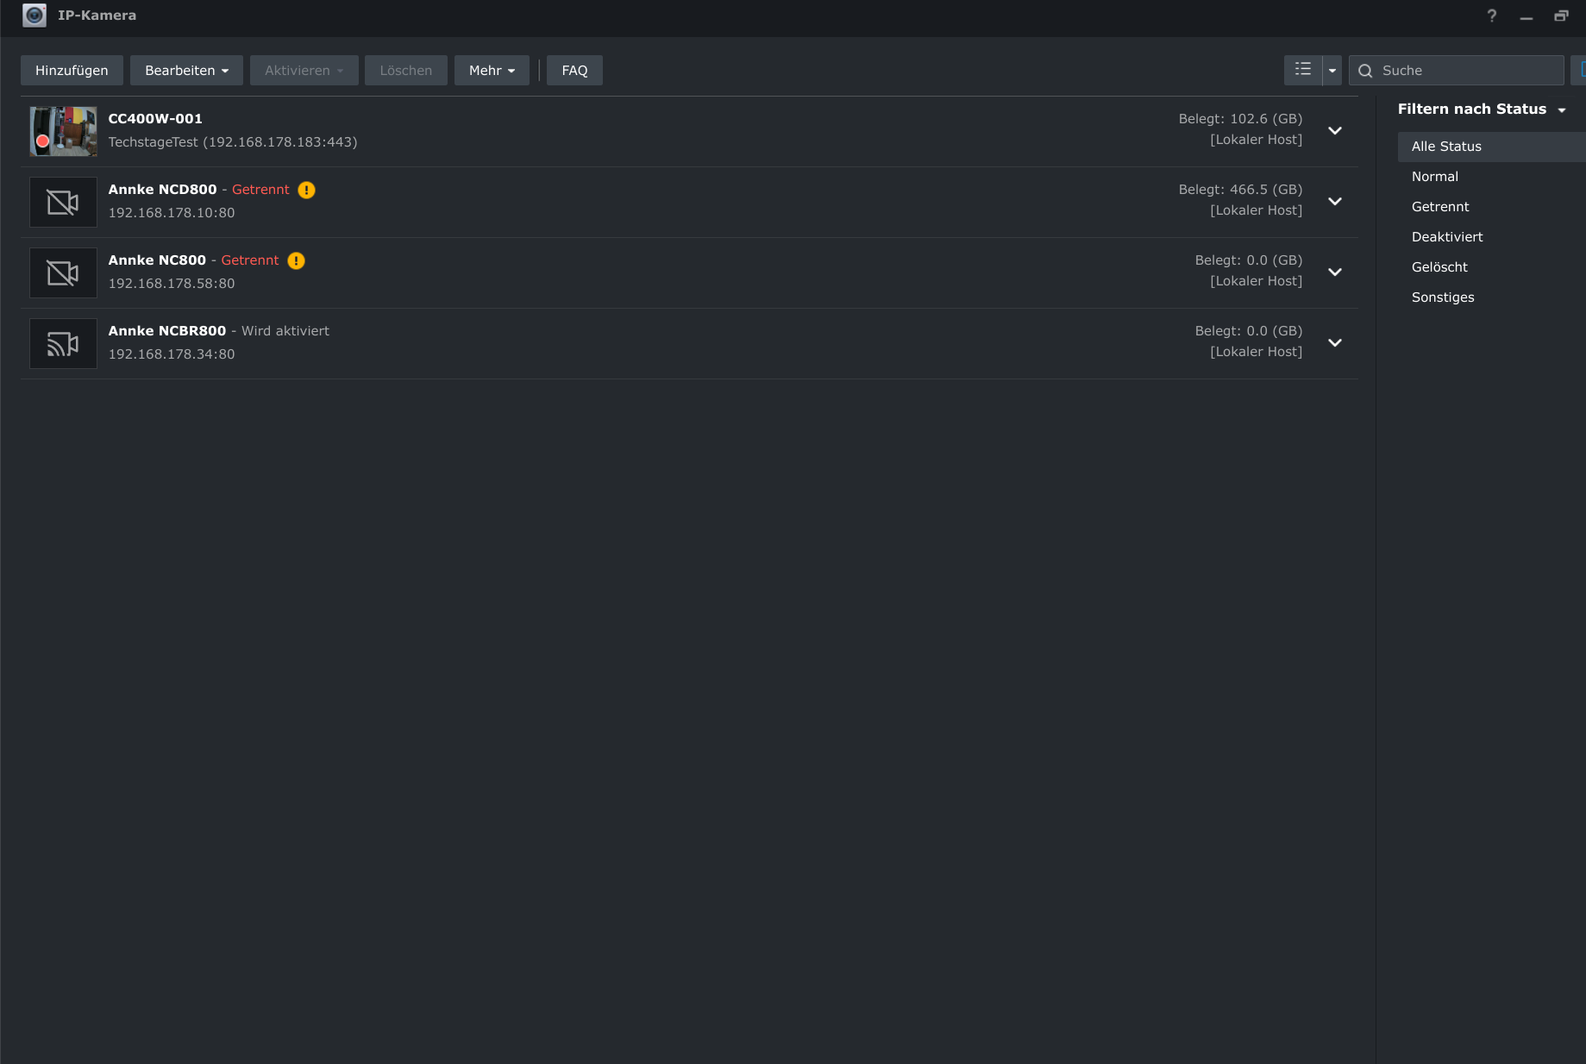Image resolution: width=1586 pixels, height=1064 pixels.
Task: Open the Mehr dropdown menu
Action: tap(492, 71)
